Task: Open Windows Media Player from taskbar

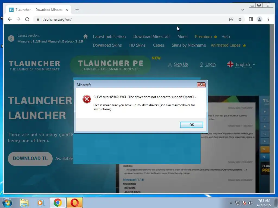Action: [40, 203]
